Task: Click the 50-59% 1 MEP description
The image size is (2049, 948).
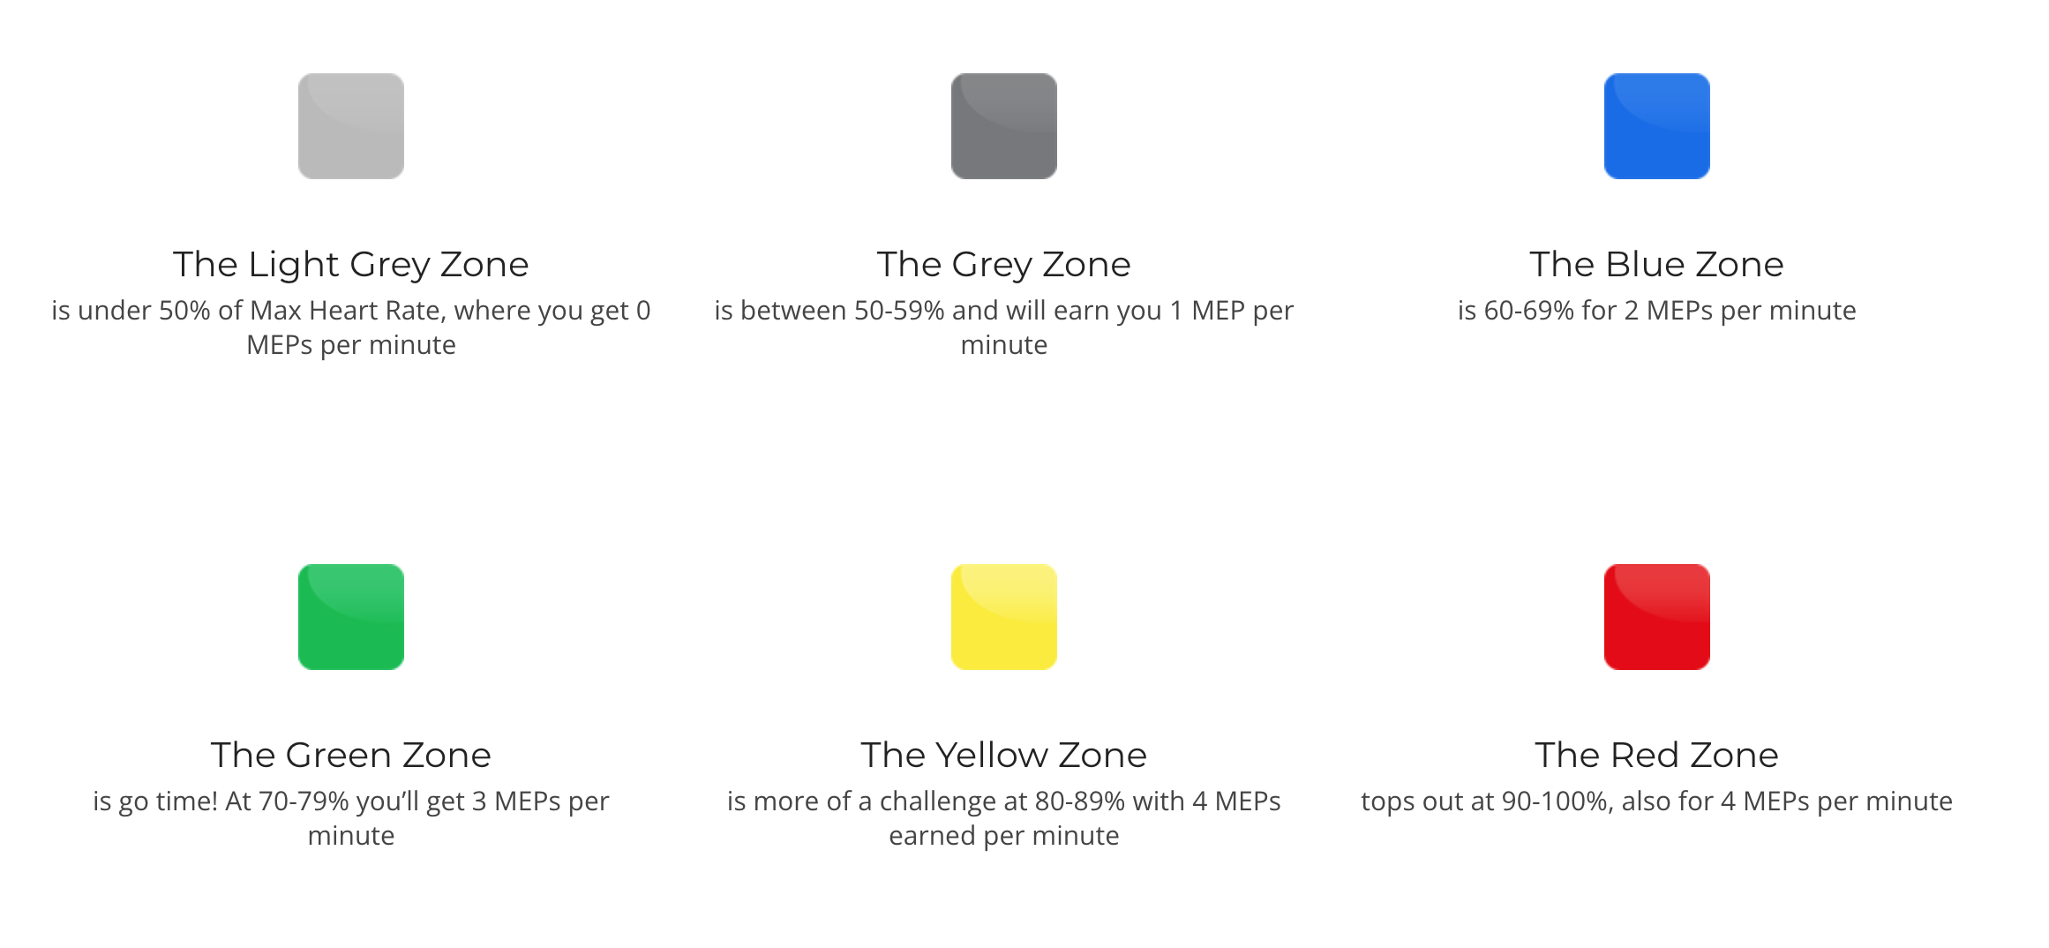Action: 1003,311
